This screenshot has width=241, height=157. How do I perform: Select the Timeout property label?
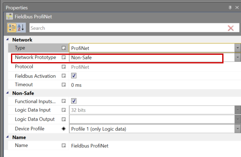[24, 85]
